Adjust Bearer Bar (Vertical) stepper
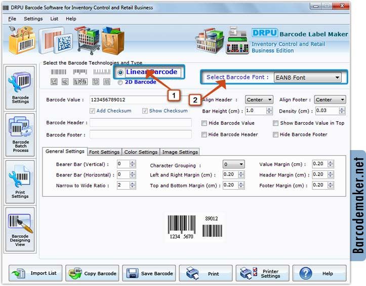Screen dimensions: 366x286 (132, 164)
